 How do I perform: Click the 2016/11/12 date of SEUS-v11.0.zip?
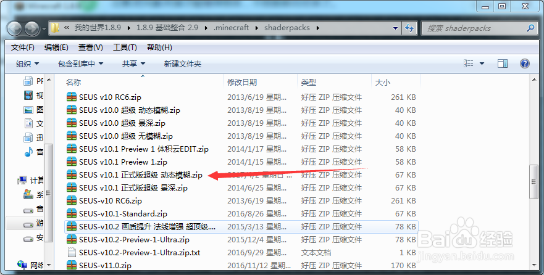[259, 266]
